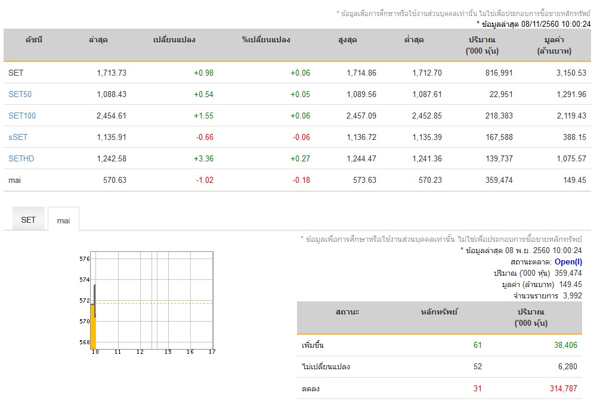Click the orange bar in mai chart

(x=92, y=326)
